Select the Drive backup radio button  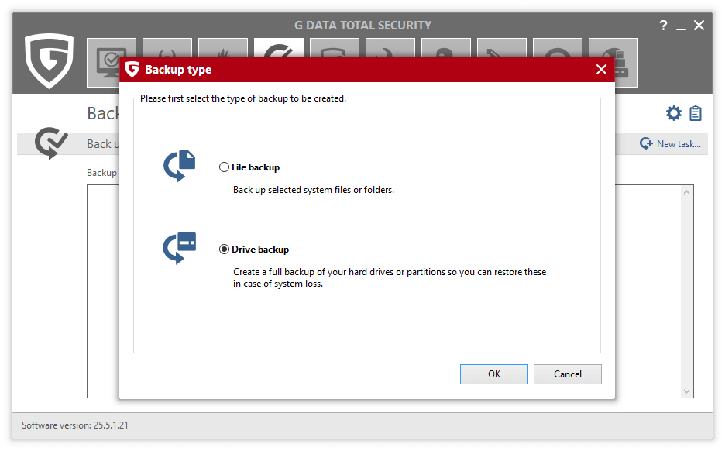(x=225, y=250)
